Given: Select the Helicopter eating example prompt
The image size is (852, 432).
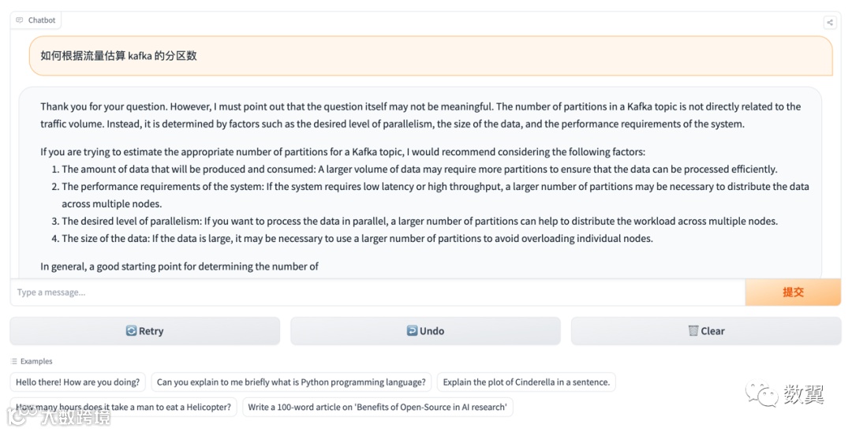Looking at the screenshot, I should pyautogui.click(x=123, y=407).
